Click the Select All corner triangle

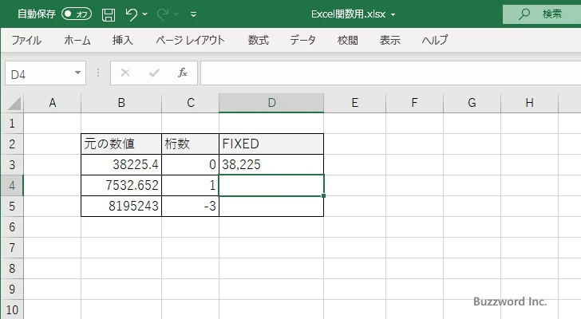(14, 103)
